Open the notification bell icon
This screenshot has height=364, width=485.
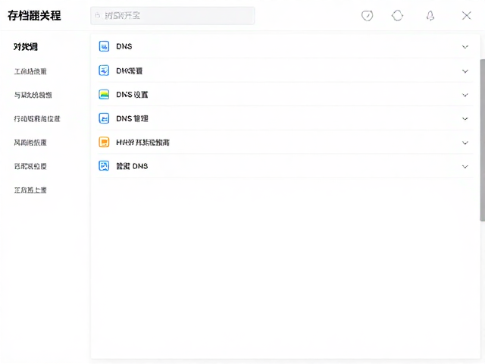430,15
